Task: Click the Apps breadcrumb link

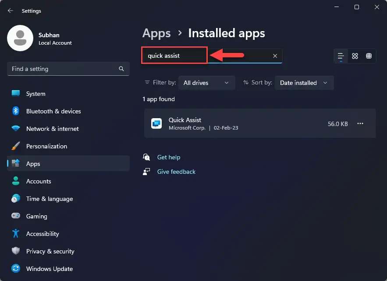Action: pyautogui.click(x=156, y=33)
